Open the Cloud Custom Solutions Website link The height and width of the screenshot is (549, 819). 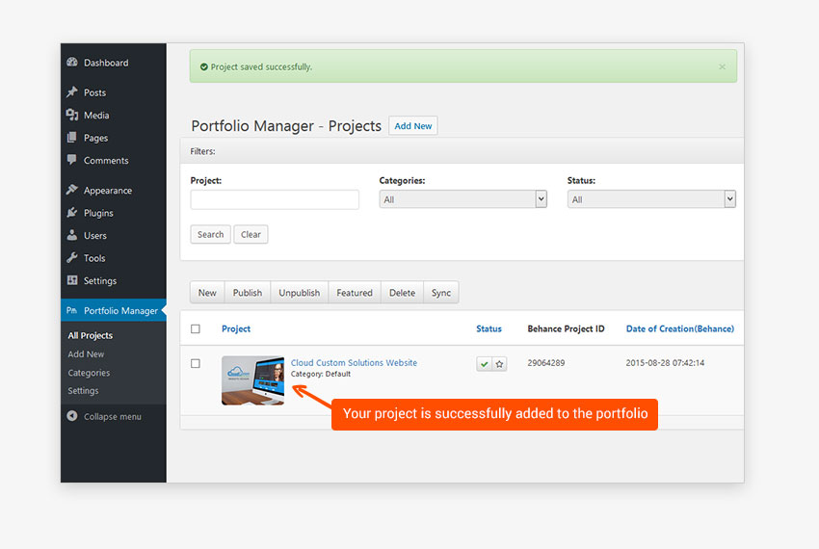(354, 363)
